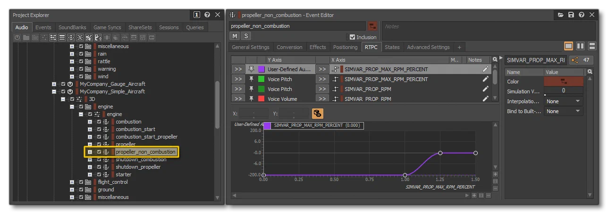Click the graph horizontal zoom-in plus button
This screenshot has height=214, width=608.
pyautogui.click(x=474, y=196)
